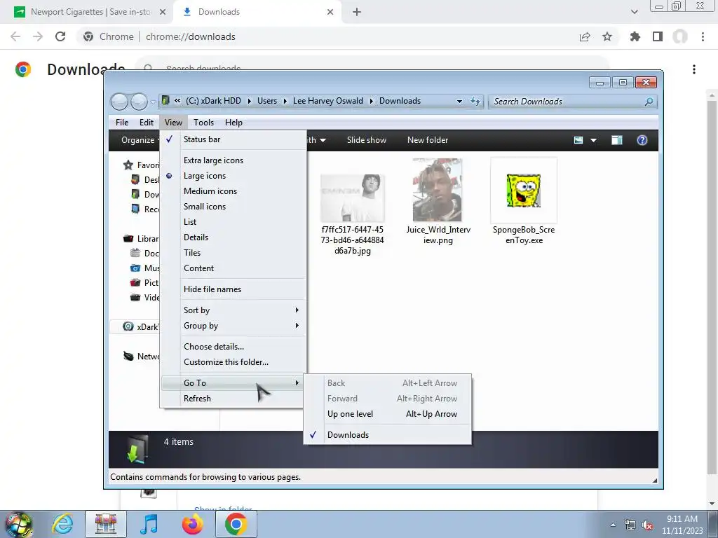The width and height of the screenshot is (718, 538).
Task: Click the Explorer forward navigation button
Action: tap(139, 102)
